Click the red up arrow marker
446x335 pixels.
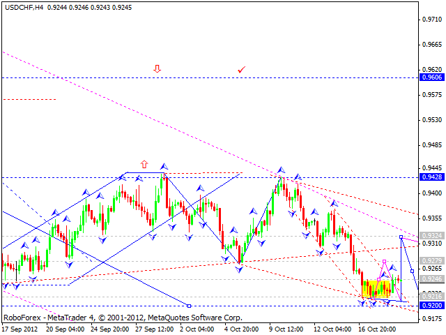(144, 164)
